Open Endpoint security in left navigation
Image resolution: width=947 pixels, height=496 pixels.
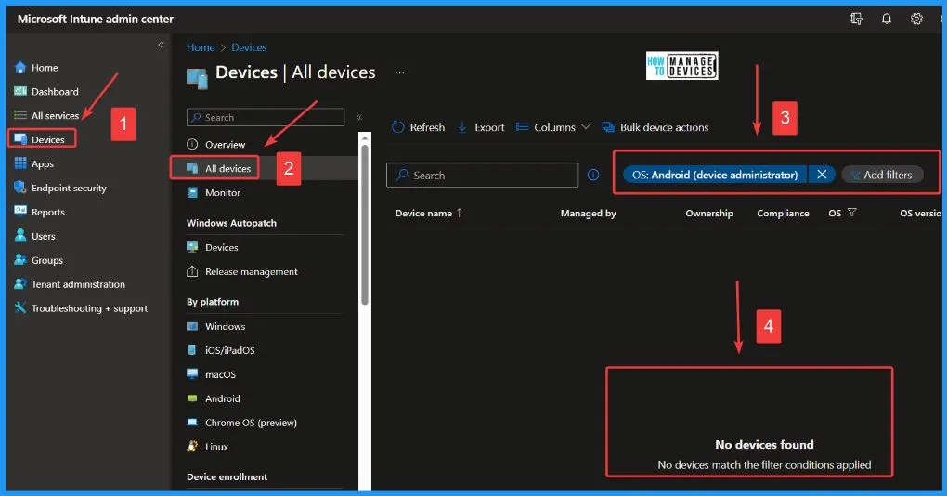[69, 188]
